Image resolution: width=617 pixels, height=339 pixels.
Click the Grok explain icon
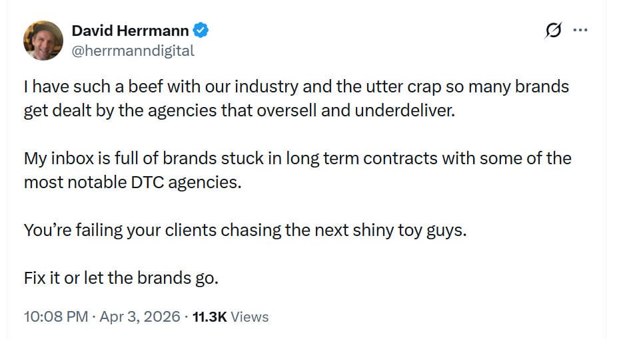[x=553, y=31]
